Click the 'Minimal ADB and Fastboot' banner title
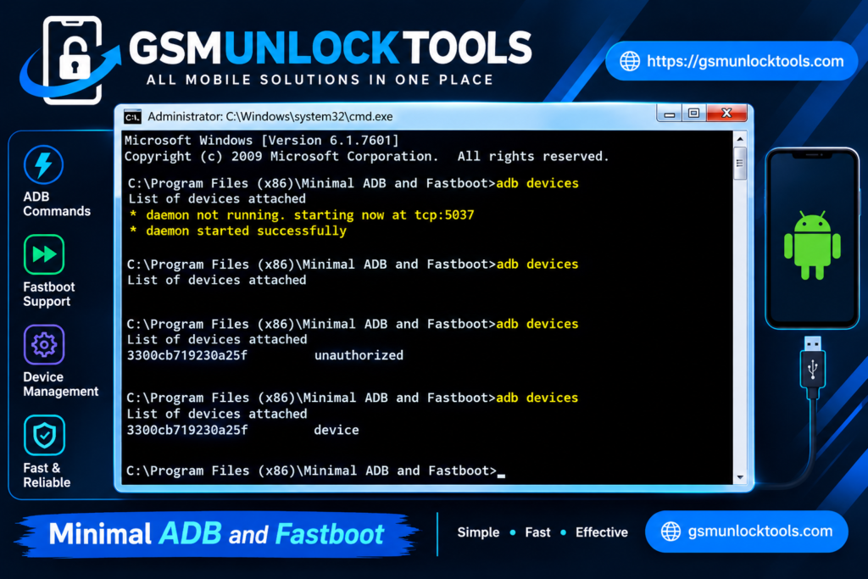Viewport: 868px width, 579px height. [x=216, y=534]
